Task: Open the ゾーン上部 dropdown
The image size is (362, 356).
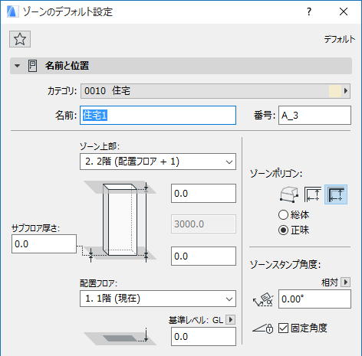Action: pyautogui.click(x=158, y=162)
